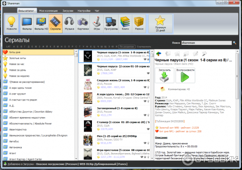Select the Музыка headphones icon

tap(70, 25)
